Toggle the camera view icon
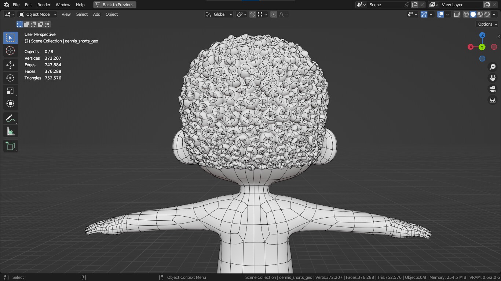Viewport: 501px width, 281px height. (x=493, y=89)
